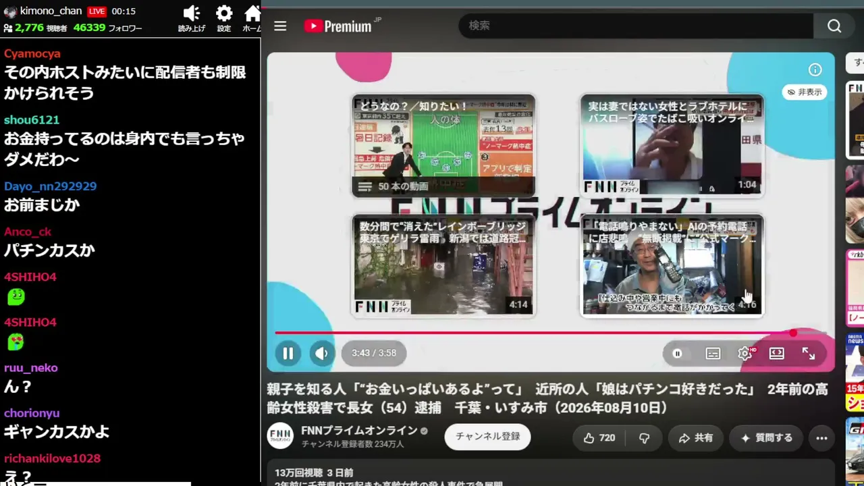The width and height of the screenshot is (864, 486).
Task: Open the 1:04 ラブホテル suggested video card
Action: tap(672, 146)
